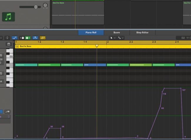Open the left-click tool menu chevron beside the pointer
191x140 pixels.
[x=115, y=38]
